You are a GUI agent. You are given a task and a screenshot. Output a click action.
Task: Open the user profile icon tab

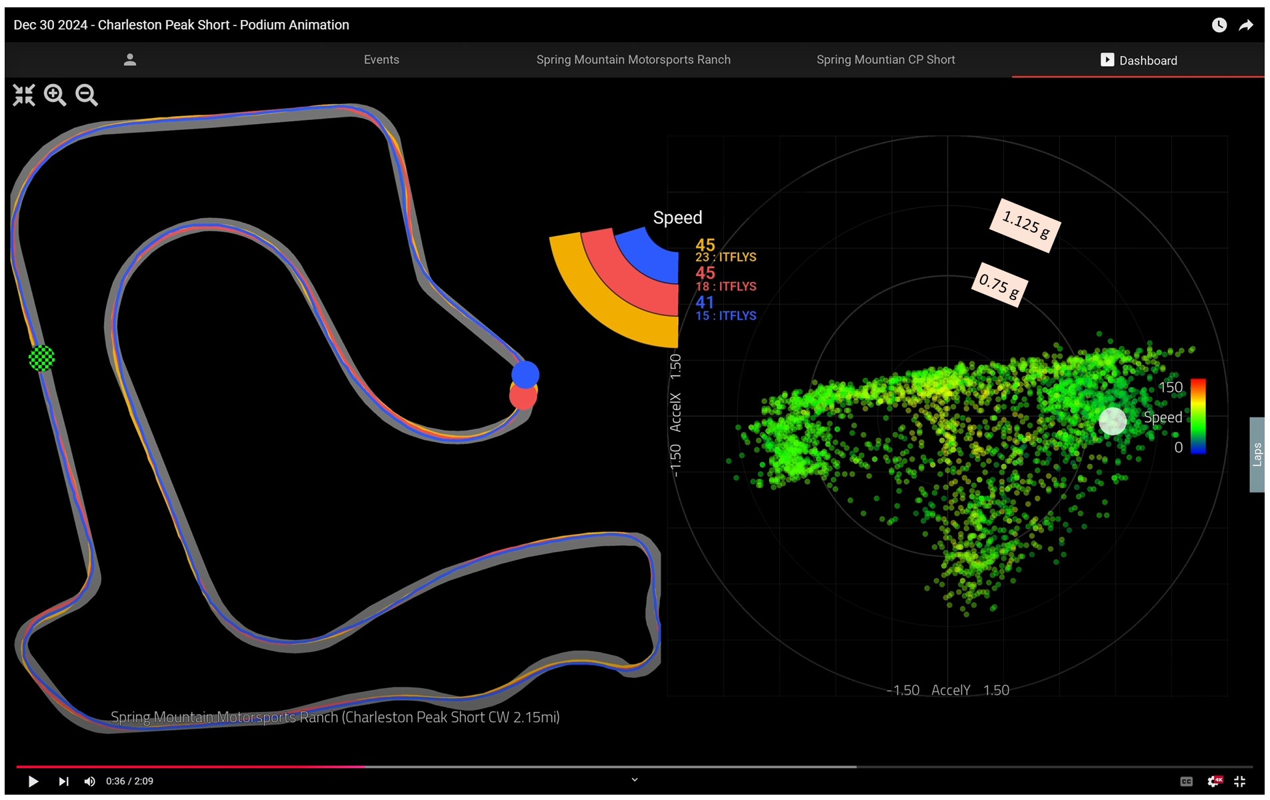(x=130, y=59)
